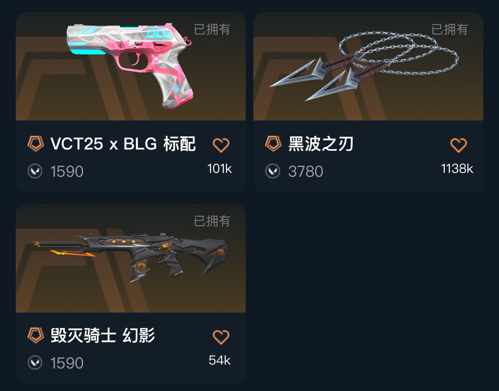
Task: Click VP currency icon on VCT25 card
Action: (x=35, y=171)
